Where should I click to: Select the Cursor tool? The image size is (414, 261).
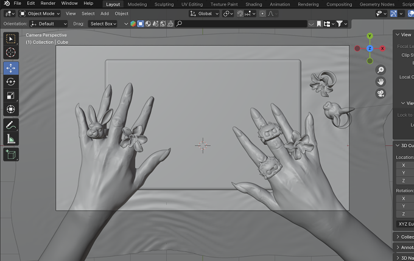click(x=11, y=52)
